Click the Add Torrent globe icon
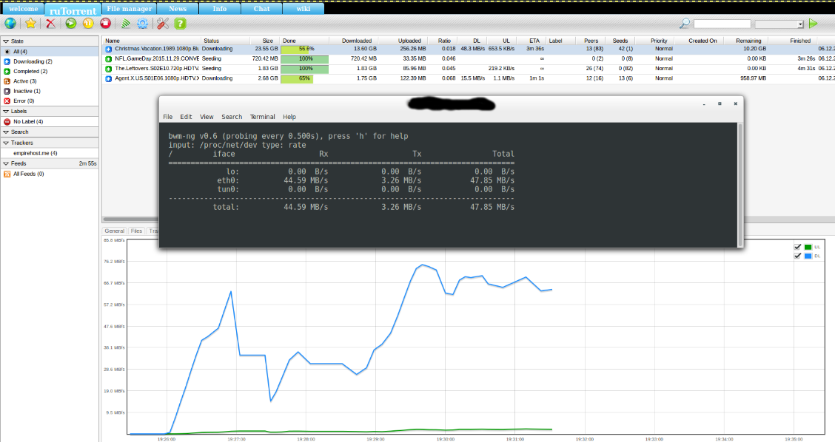 [10, 24]
